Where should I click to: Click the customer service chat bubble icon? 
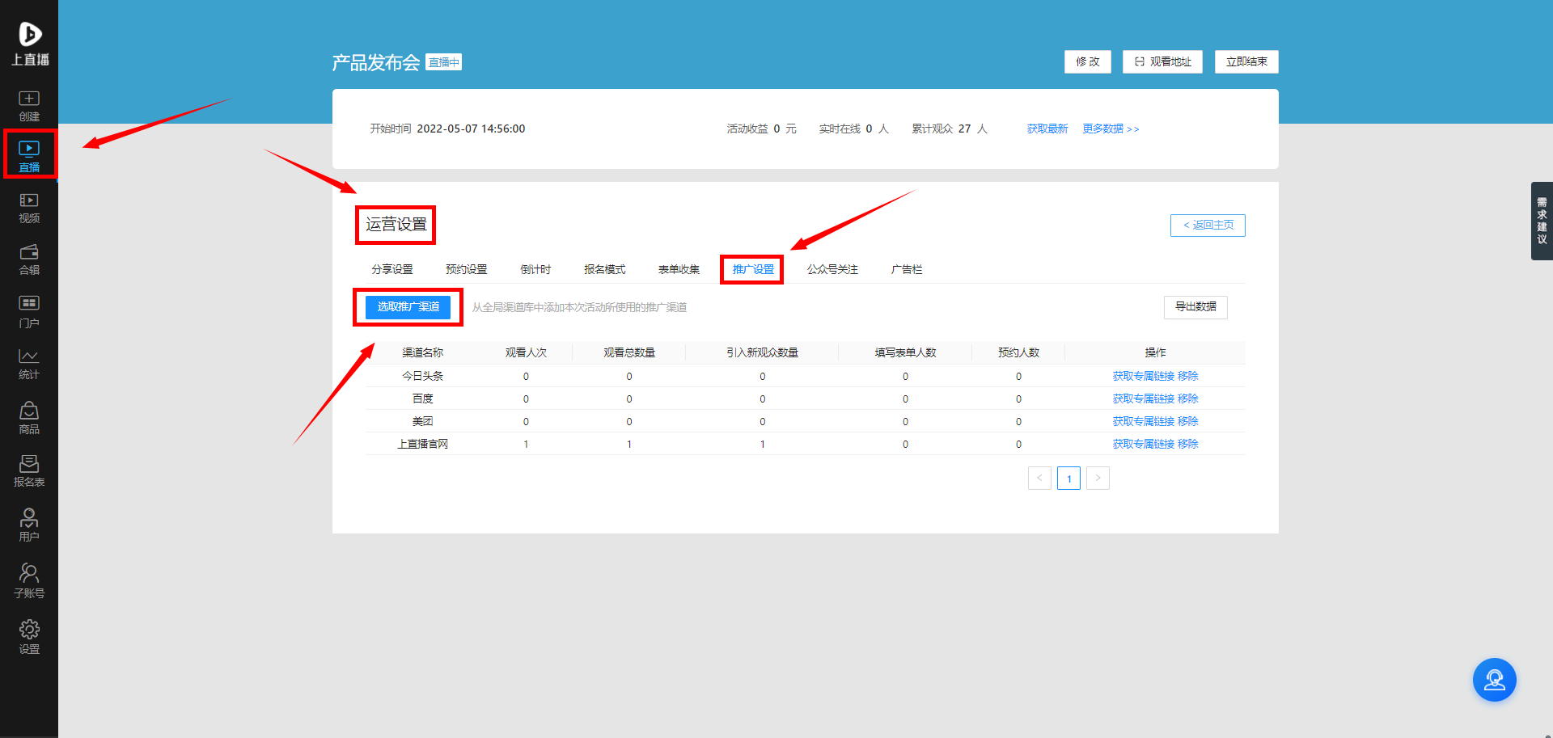coord(1494,680)
